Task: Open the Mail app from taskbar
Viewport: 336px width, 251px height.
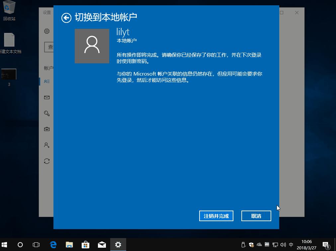Action: coord(102,245)
